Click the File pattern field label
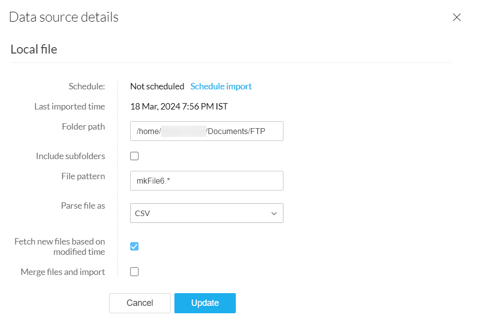Viewport: 477px width, 327px height. tap(83, 176)
